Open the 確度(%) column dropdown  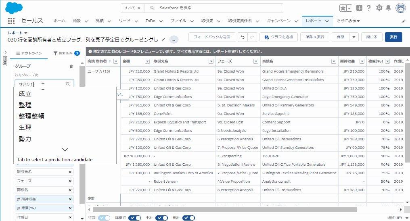tap(387, 61)
